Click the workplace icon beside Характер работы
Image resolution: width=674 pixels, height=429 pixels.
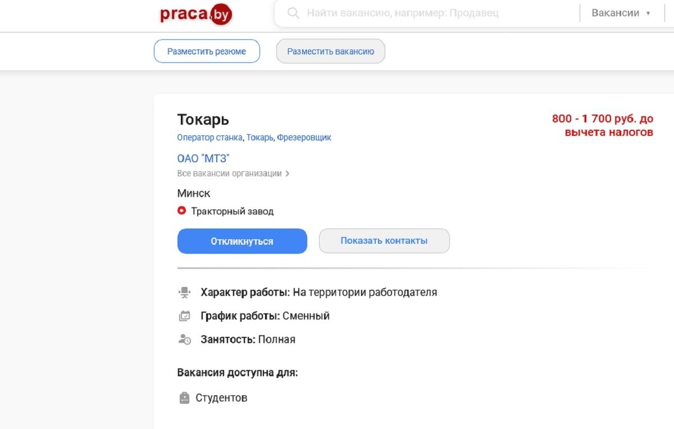click(184, 292)
